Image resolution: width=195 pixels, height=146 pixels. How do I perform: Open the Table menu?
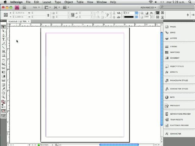[80, 2]
